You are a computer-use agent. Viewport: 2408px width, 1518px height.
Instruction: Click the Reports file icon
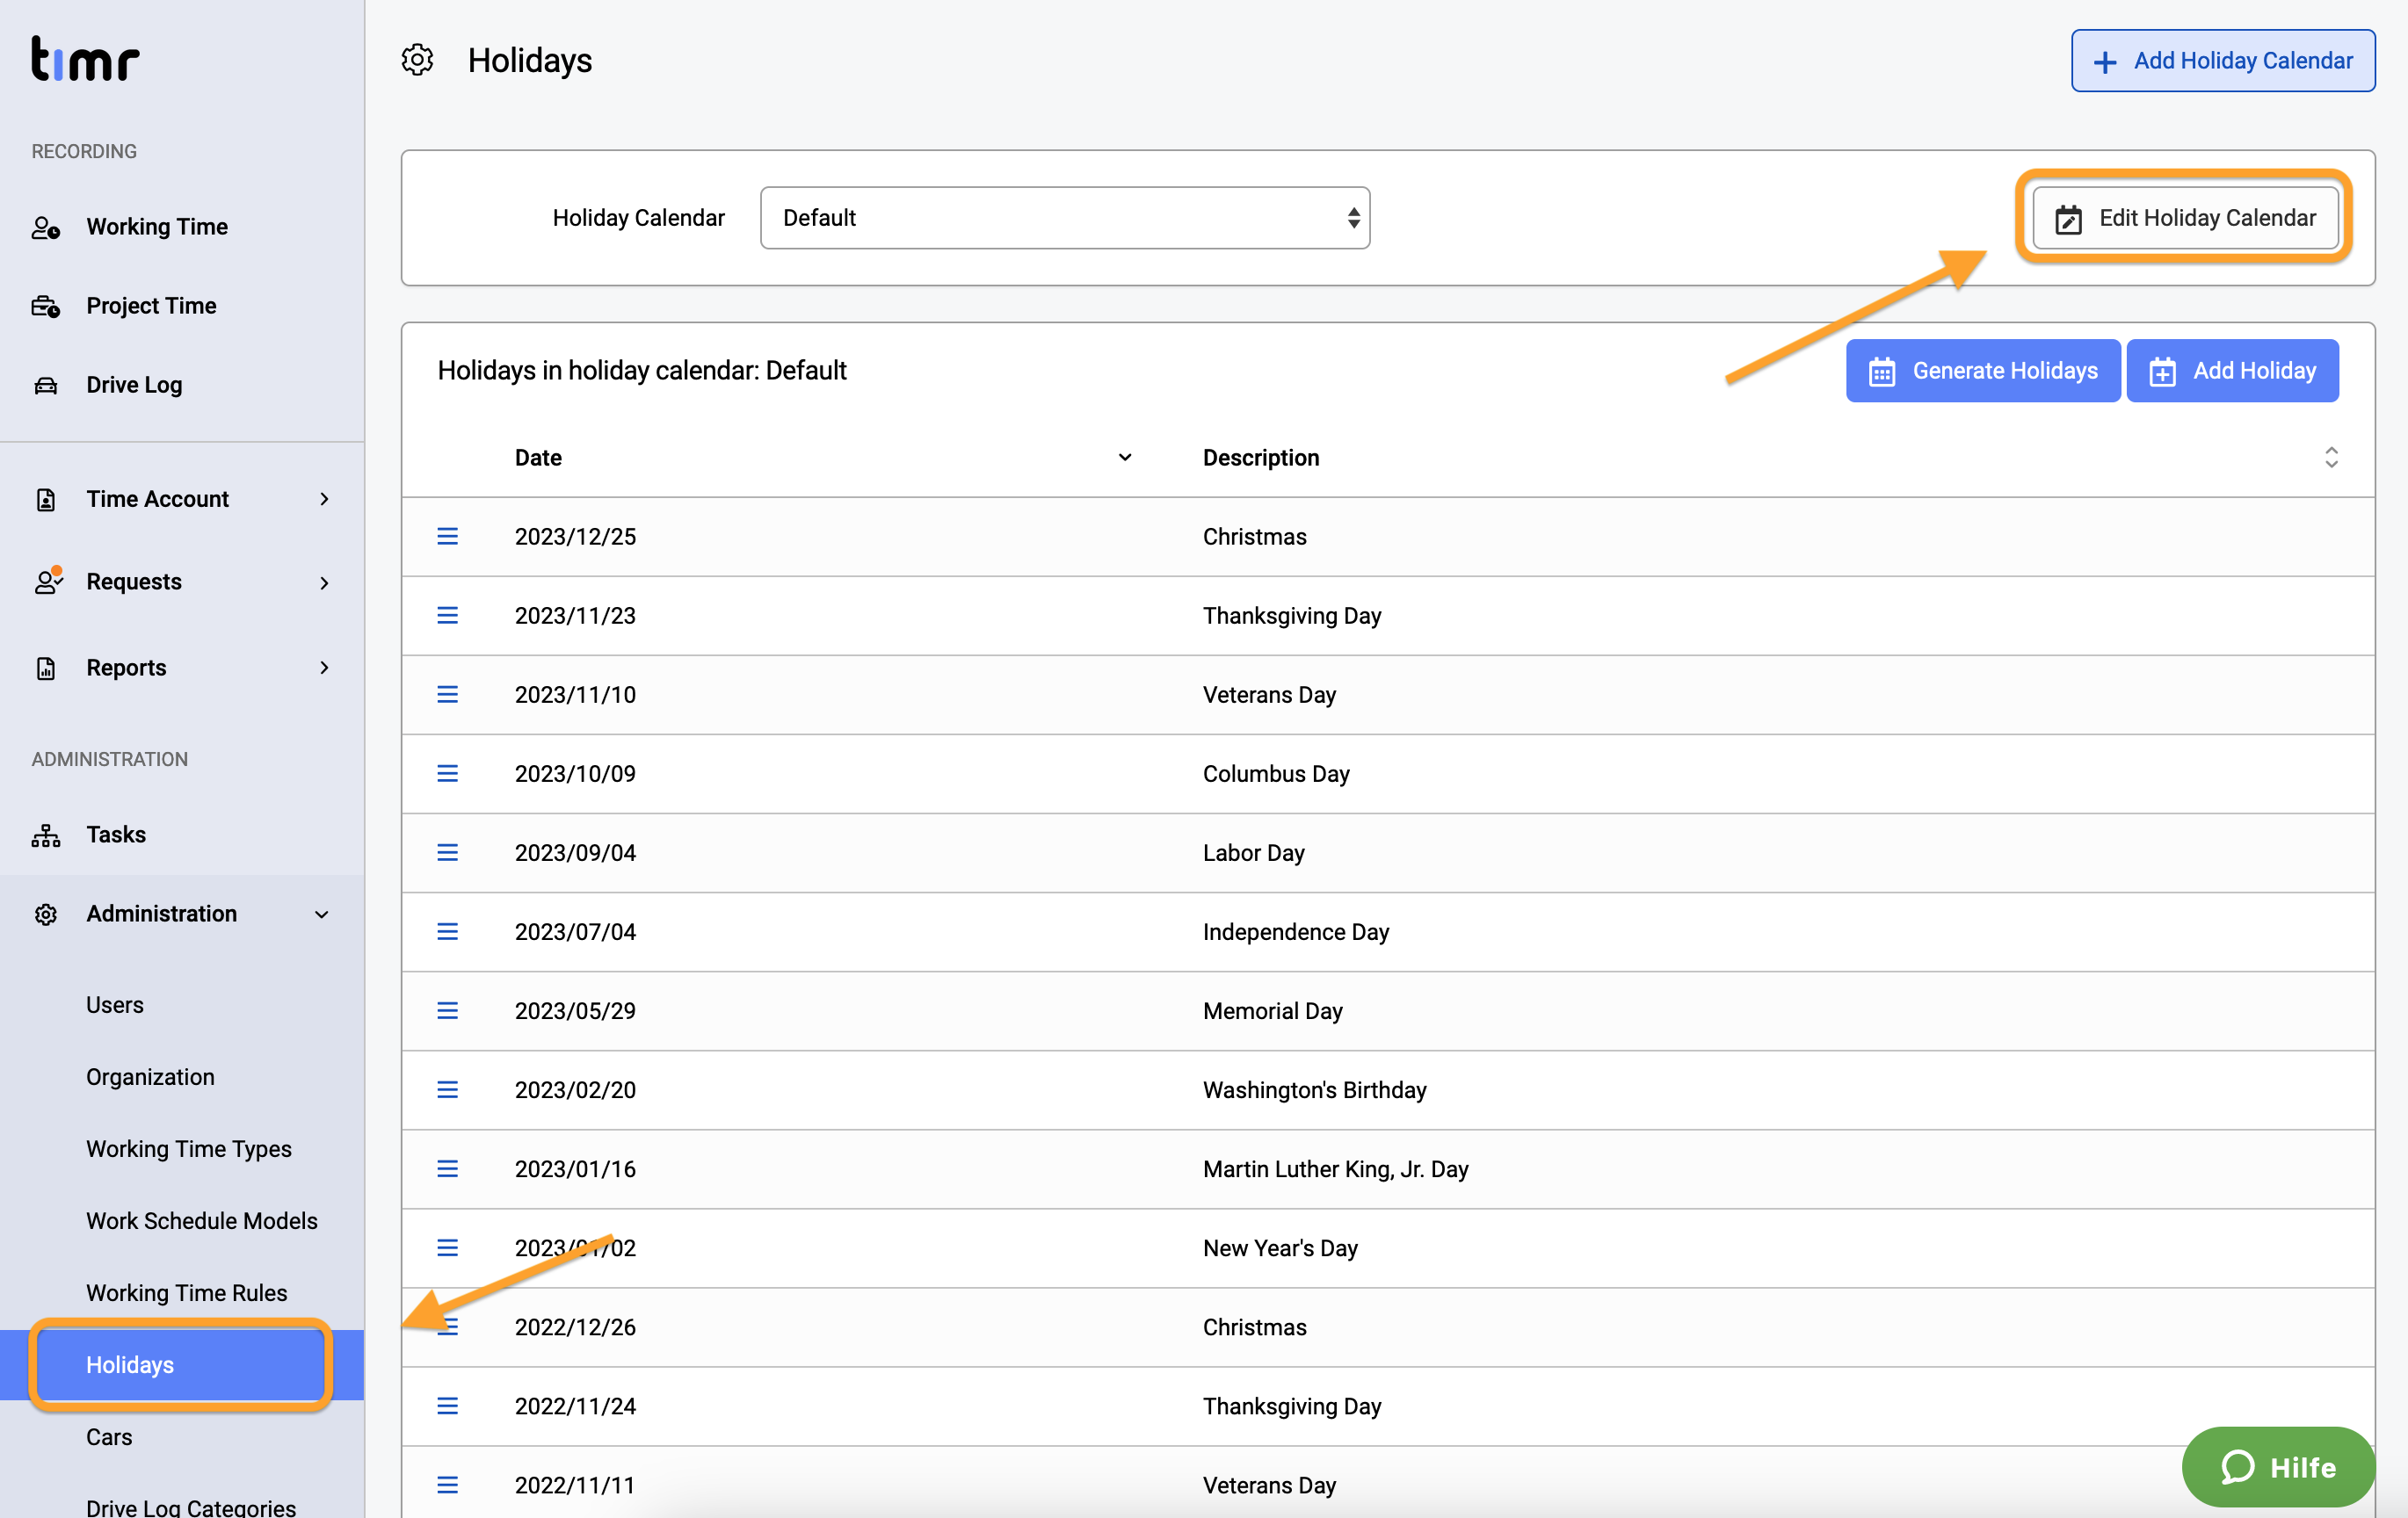pyautogui.click(x=46, y=668)
